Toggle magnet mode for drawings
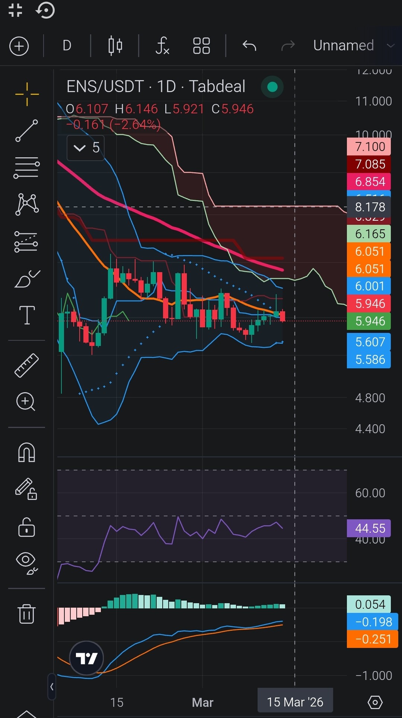The image size is (402, 718). (27, 453)
